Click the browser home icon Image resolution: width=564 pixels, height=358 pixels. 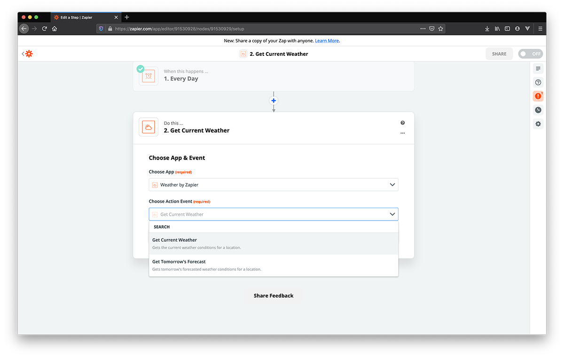point(55,29)
